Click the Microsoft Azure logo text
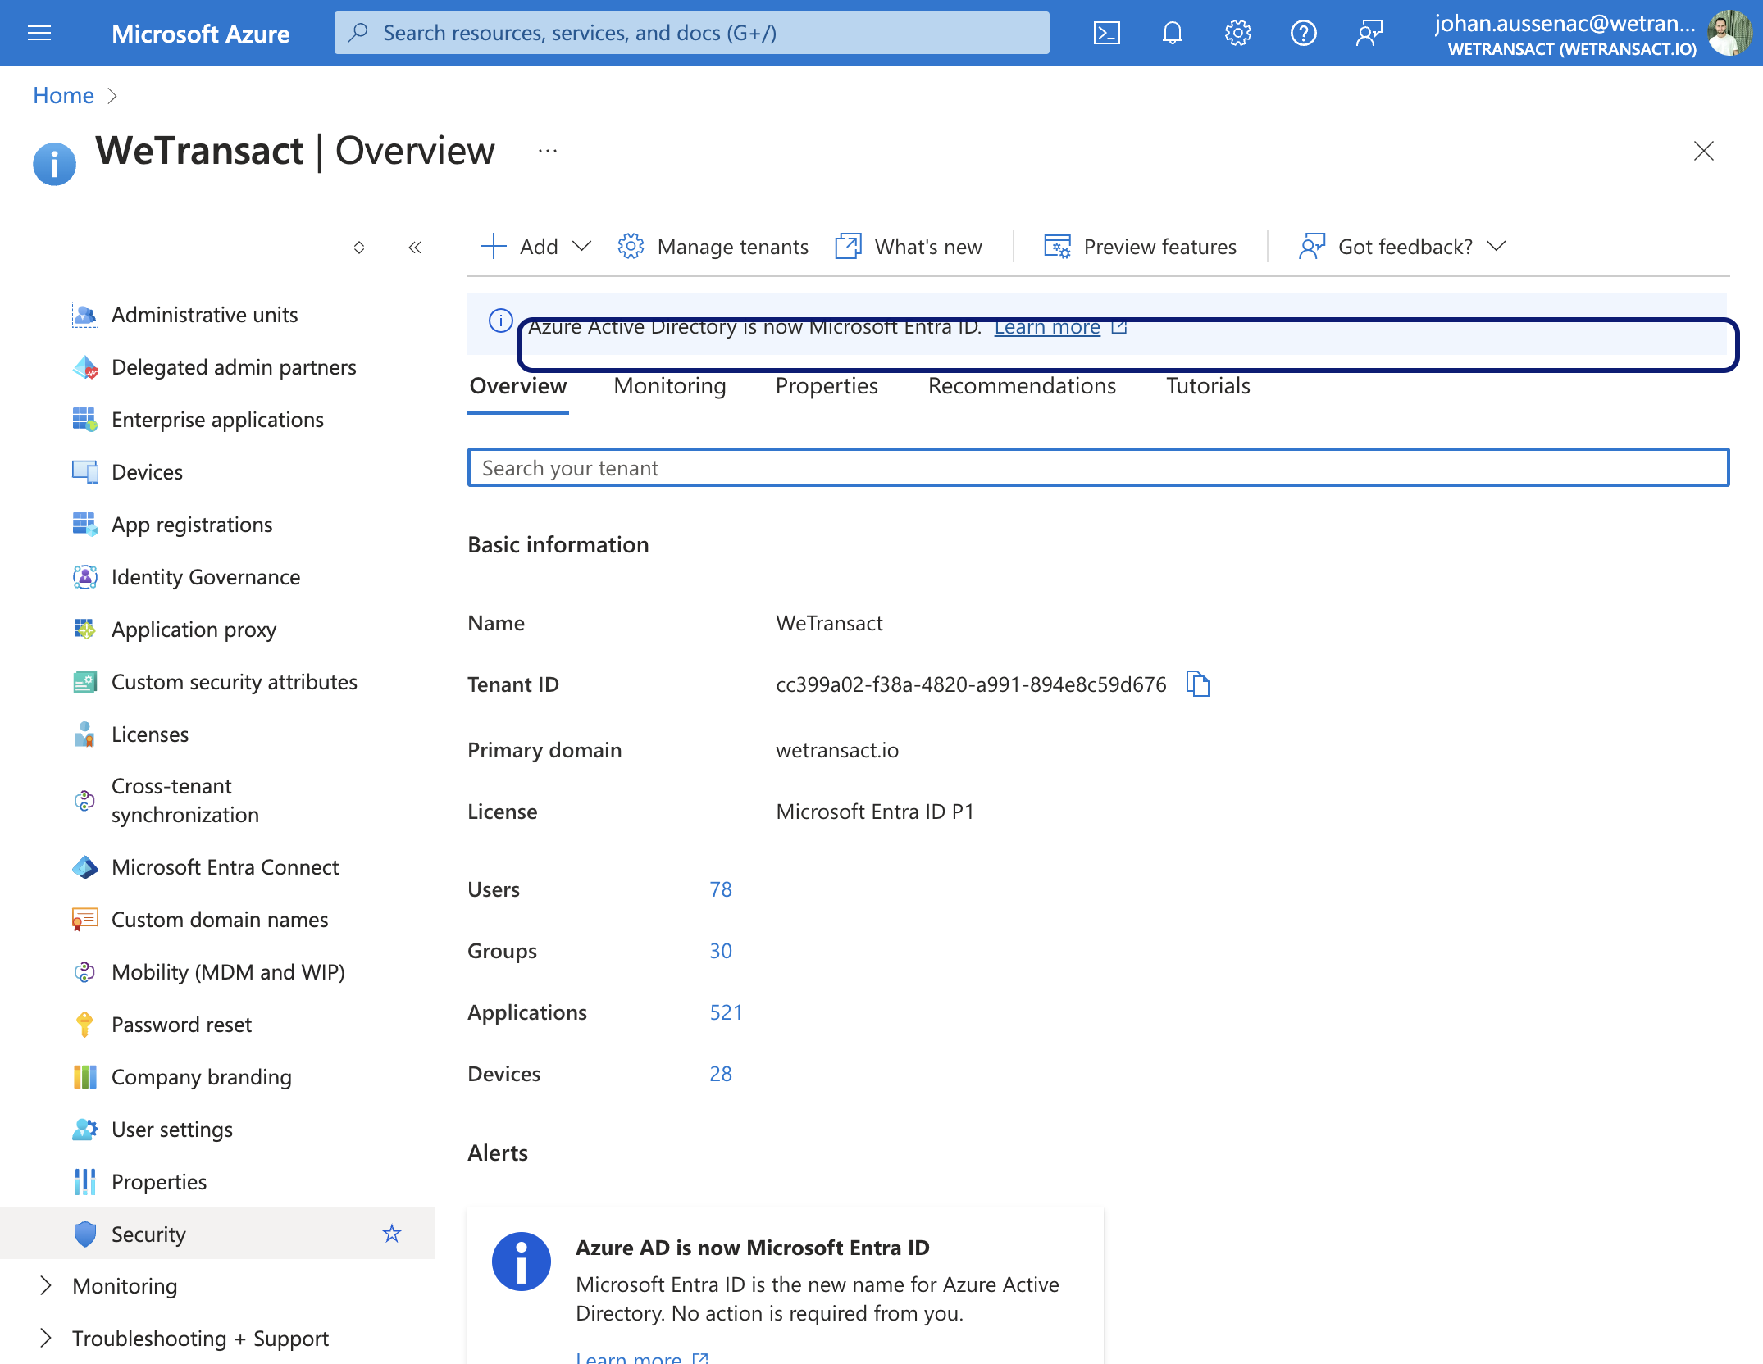The image size is (1763, 1364). (200, 34)
